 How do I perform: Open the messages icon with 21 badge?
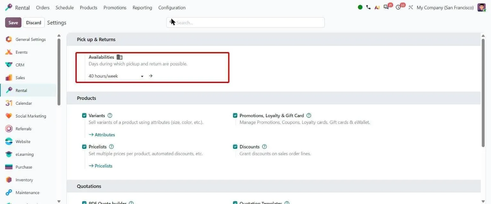coord(386,7)
